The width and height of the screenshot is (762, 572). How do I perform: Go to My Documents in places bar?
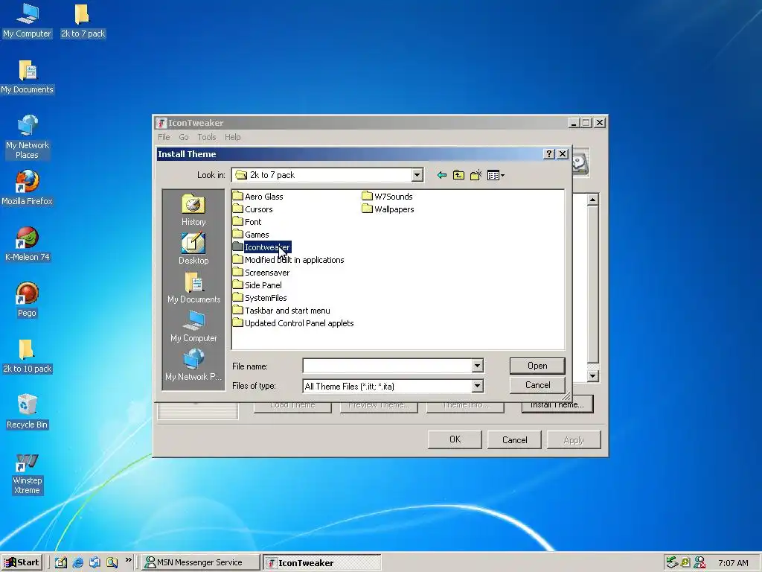coord(193,287)
